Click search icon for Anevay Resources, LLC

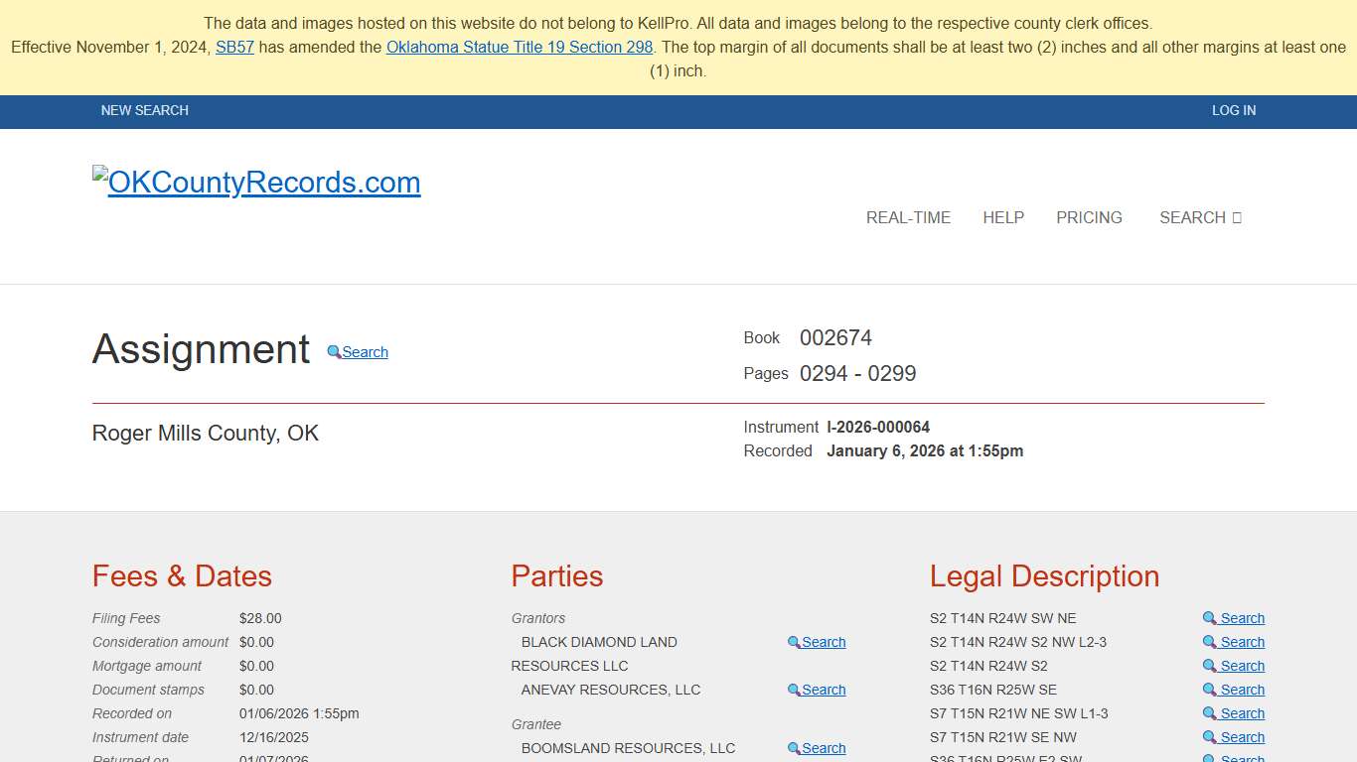(795, 691)
